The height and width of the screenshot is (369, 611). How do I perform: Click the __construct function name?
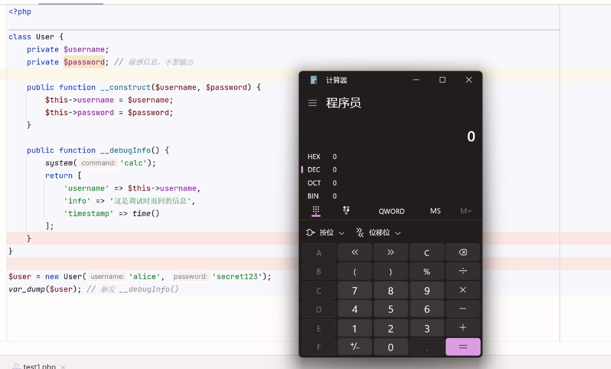(x=125, y=87)
